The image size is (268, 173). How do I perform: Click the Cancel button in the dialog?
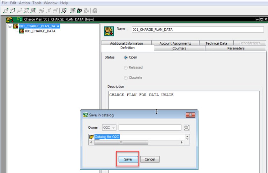[x=150, y=159]
